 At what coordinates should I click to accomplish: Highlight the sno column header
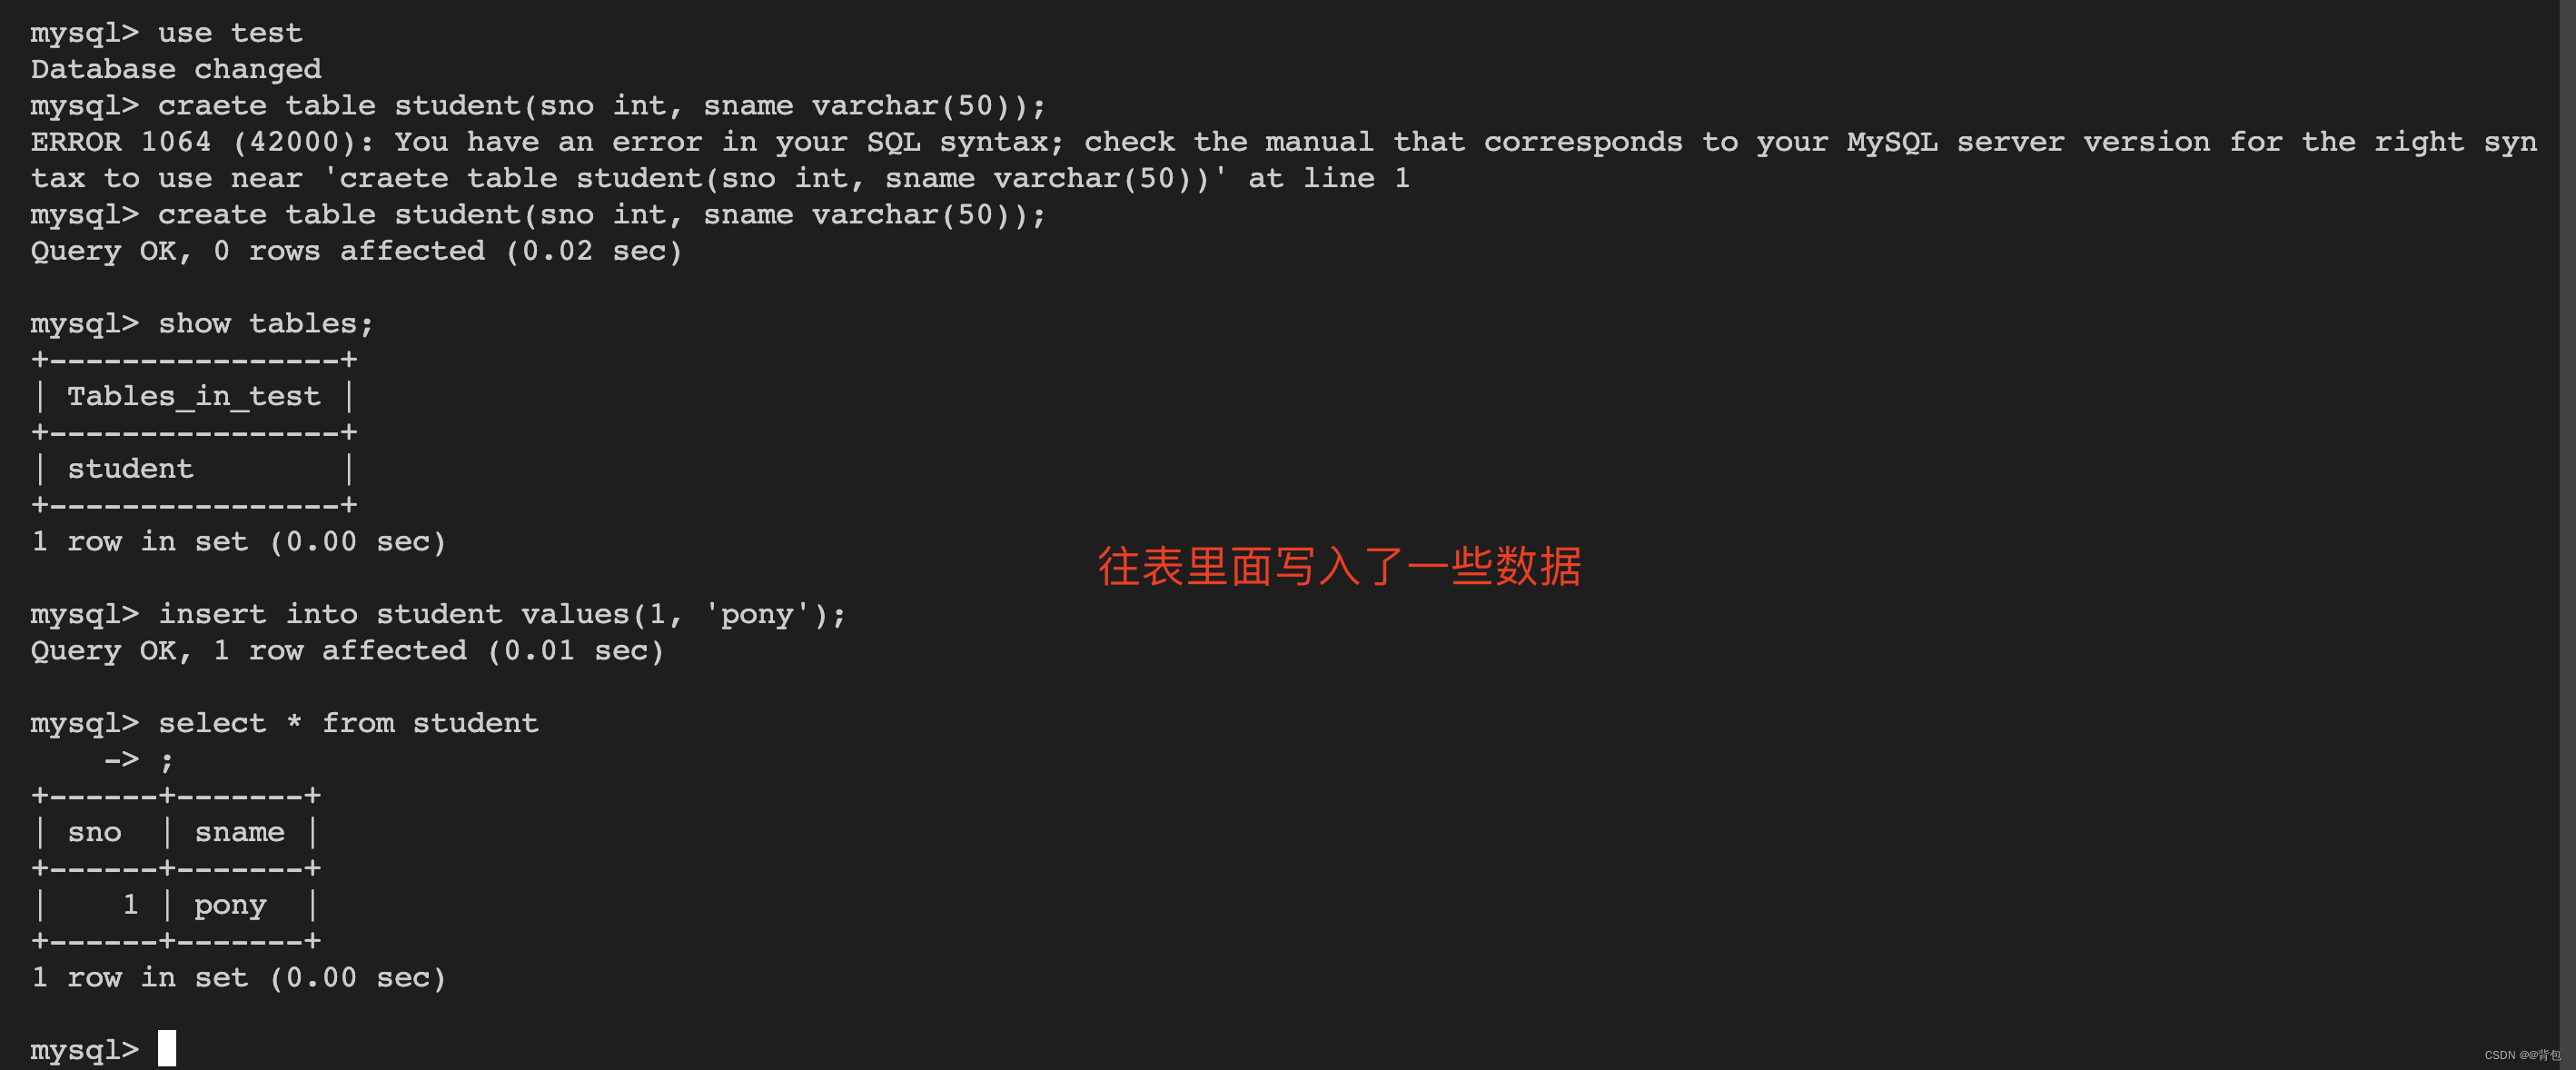point(90,832)
